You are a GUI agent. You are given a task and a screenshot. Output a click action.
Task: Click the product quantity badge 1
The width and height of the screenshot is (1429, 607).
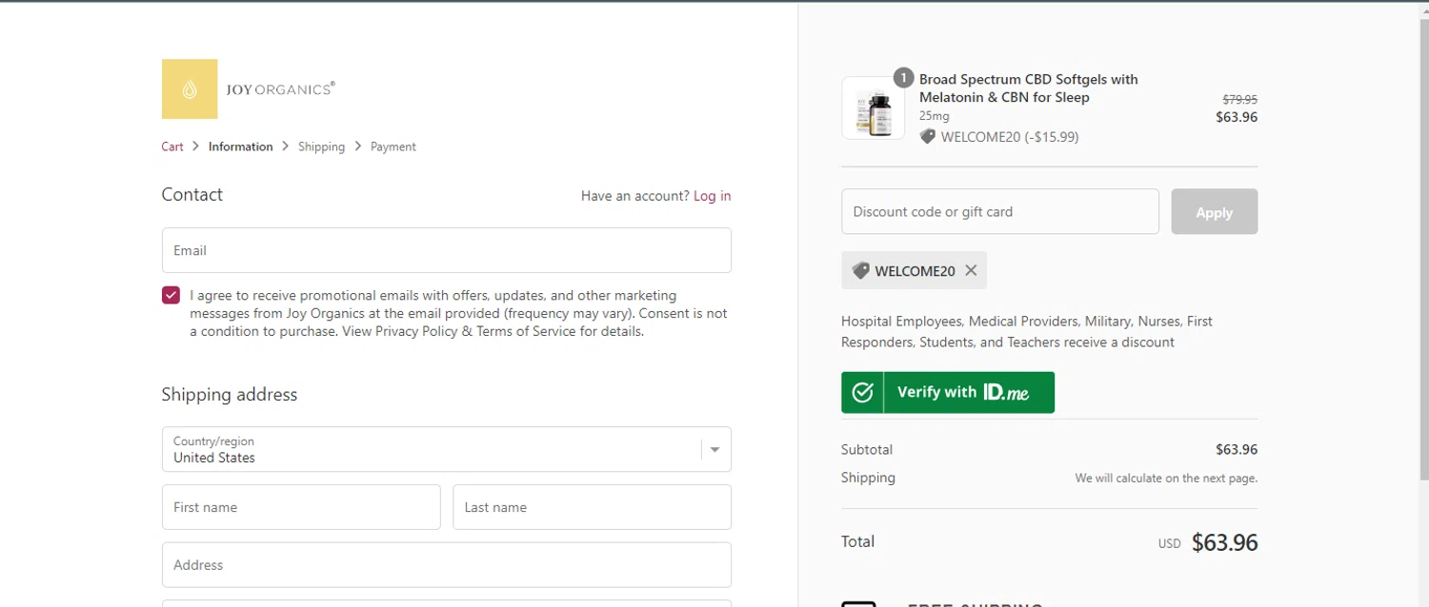coord(903,78)
